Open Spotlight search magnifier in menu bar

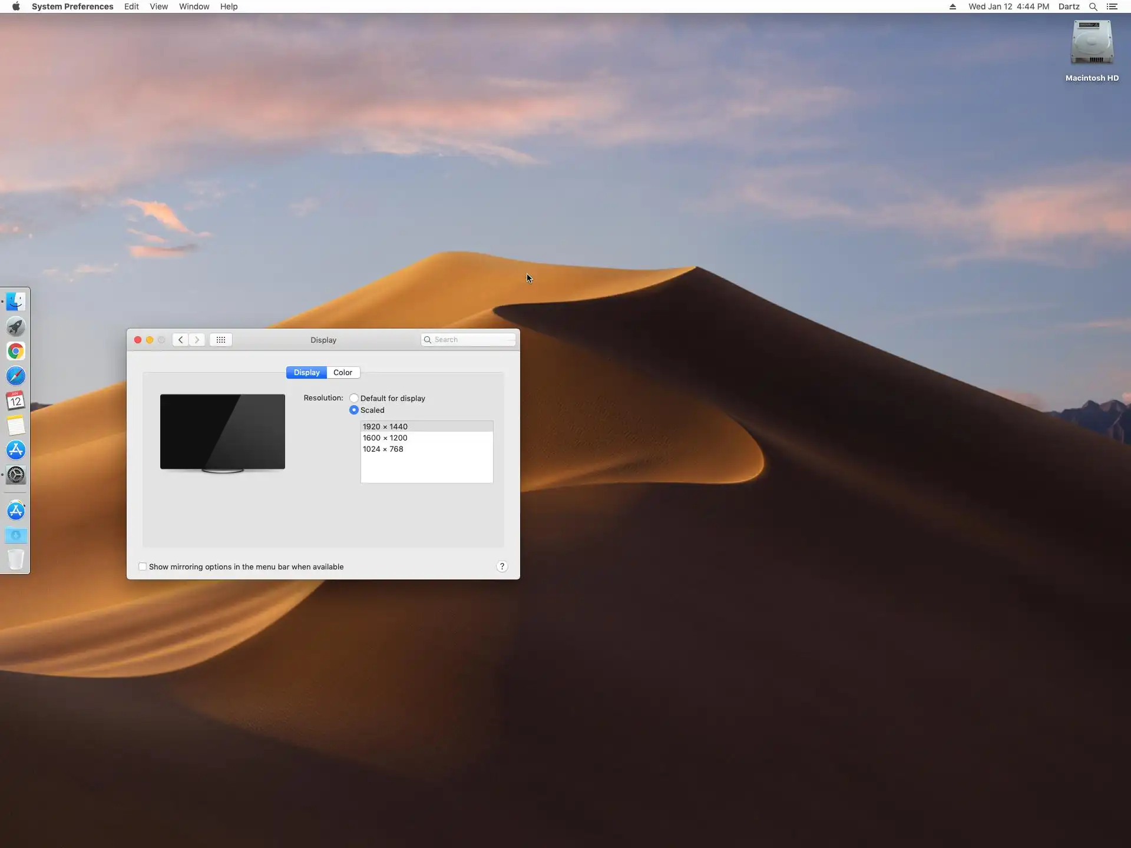pos(1093,6)
